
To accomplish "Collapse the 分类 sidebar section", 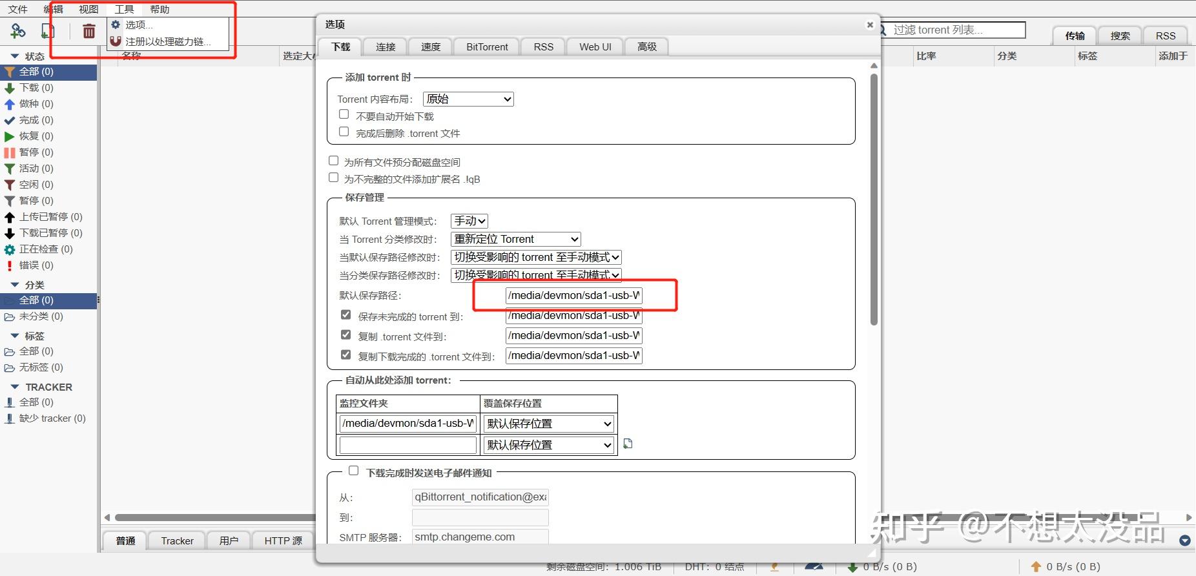I will click(15, 285).
